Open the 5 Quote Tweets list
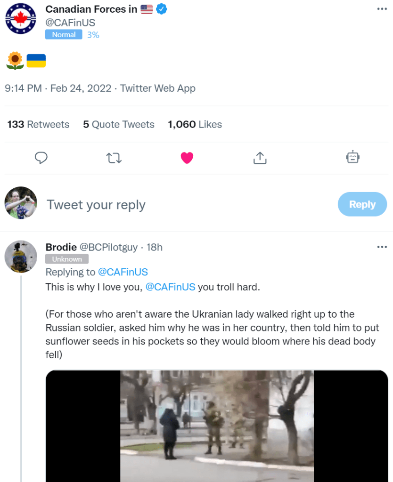This screenshot has width=393, height=482. [119, 124]
